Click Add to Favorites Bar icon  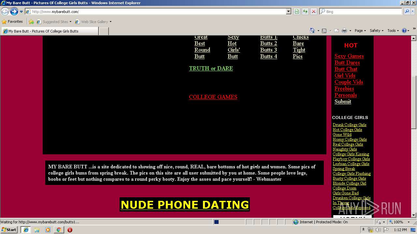point(31,22)
